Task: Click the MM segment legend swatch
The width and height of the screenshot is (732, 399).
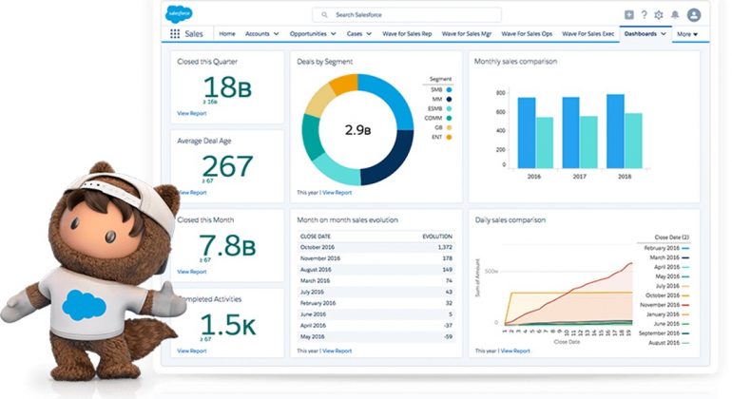Action: (x=449, y=99)
